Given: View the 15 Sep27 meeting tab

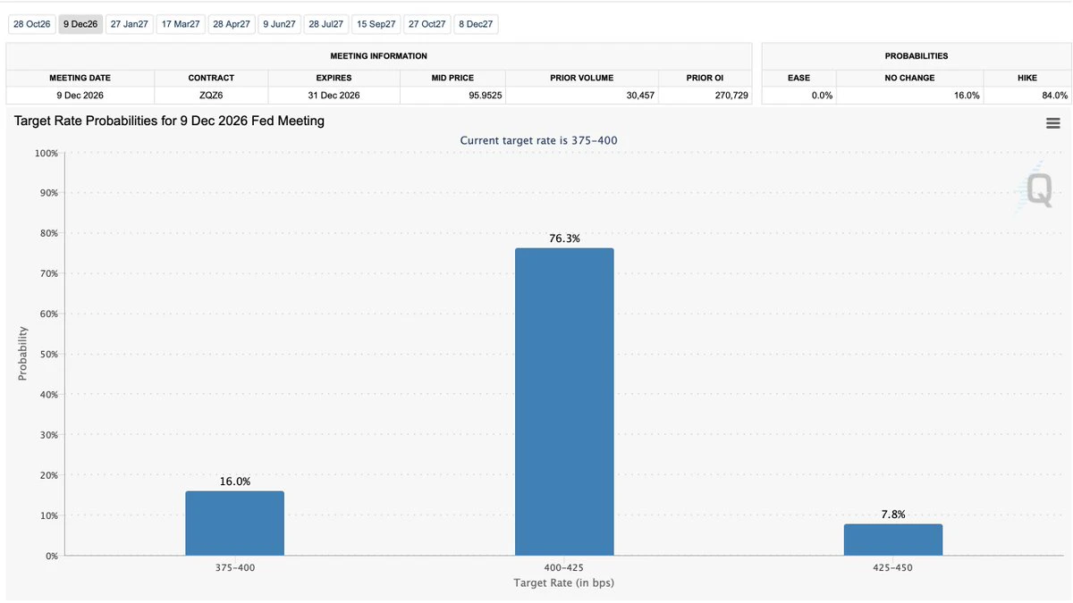Looking at the screenshot, I should 376,24.
